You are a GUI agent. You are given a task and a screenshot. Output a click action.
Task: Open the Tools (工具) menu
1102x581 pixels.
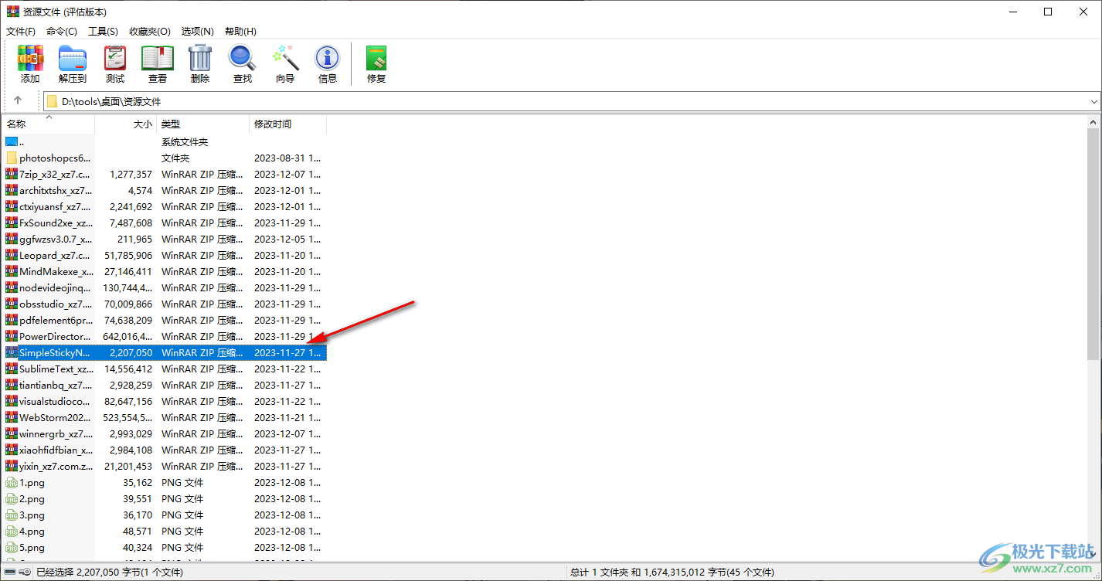103,31
